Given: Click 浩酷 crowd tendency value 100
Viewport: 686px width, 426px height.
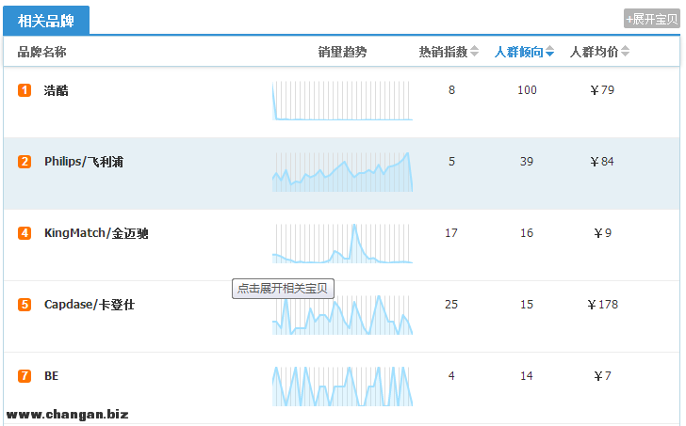Looking at the screenshot, I should point(527,90).
